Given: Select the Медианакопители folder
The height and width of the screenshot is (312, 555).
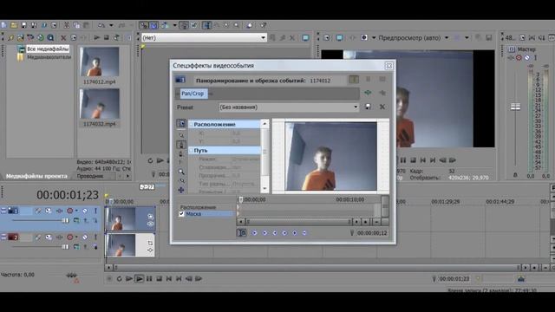Looking at the screenshot, I should [49, 57].
